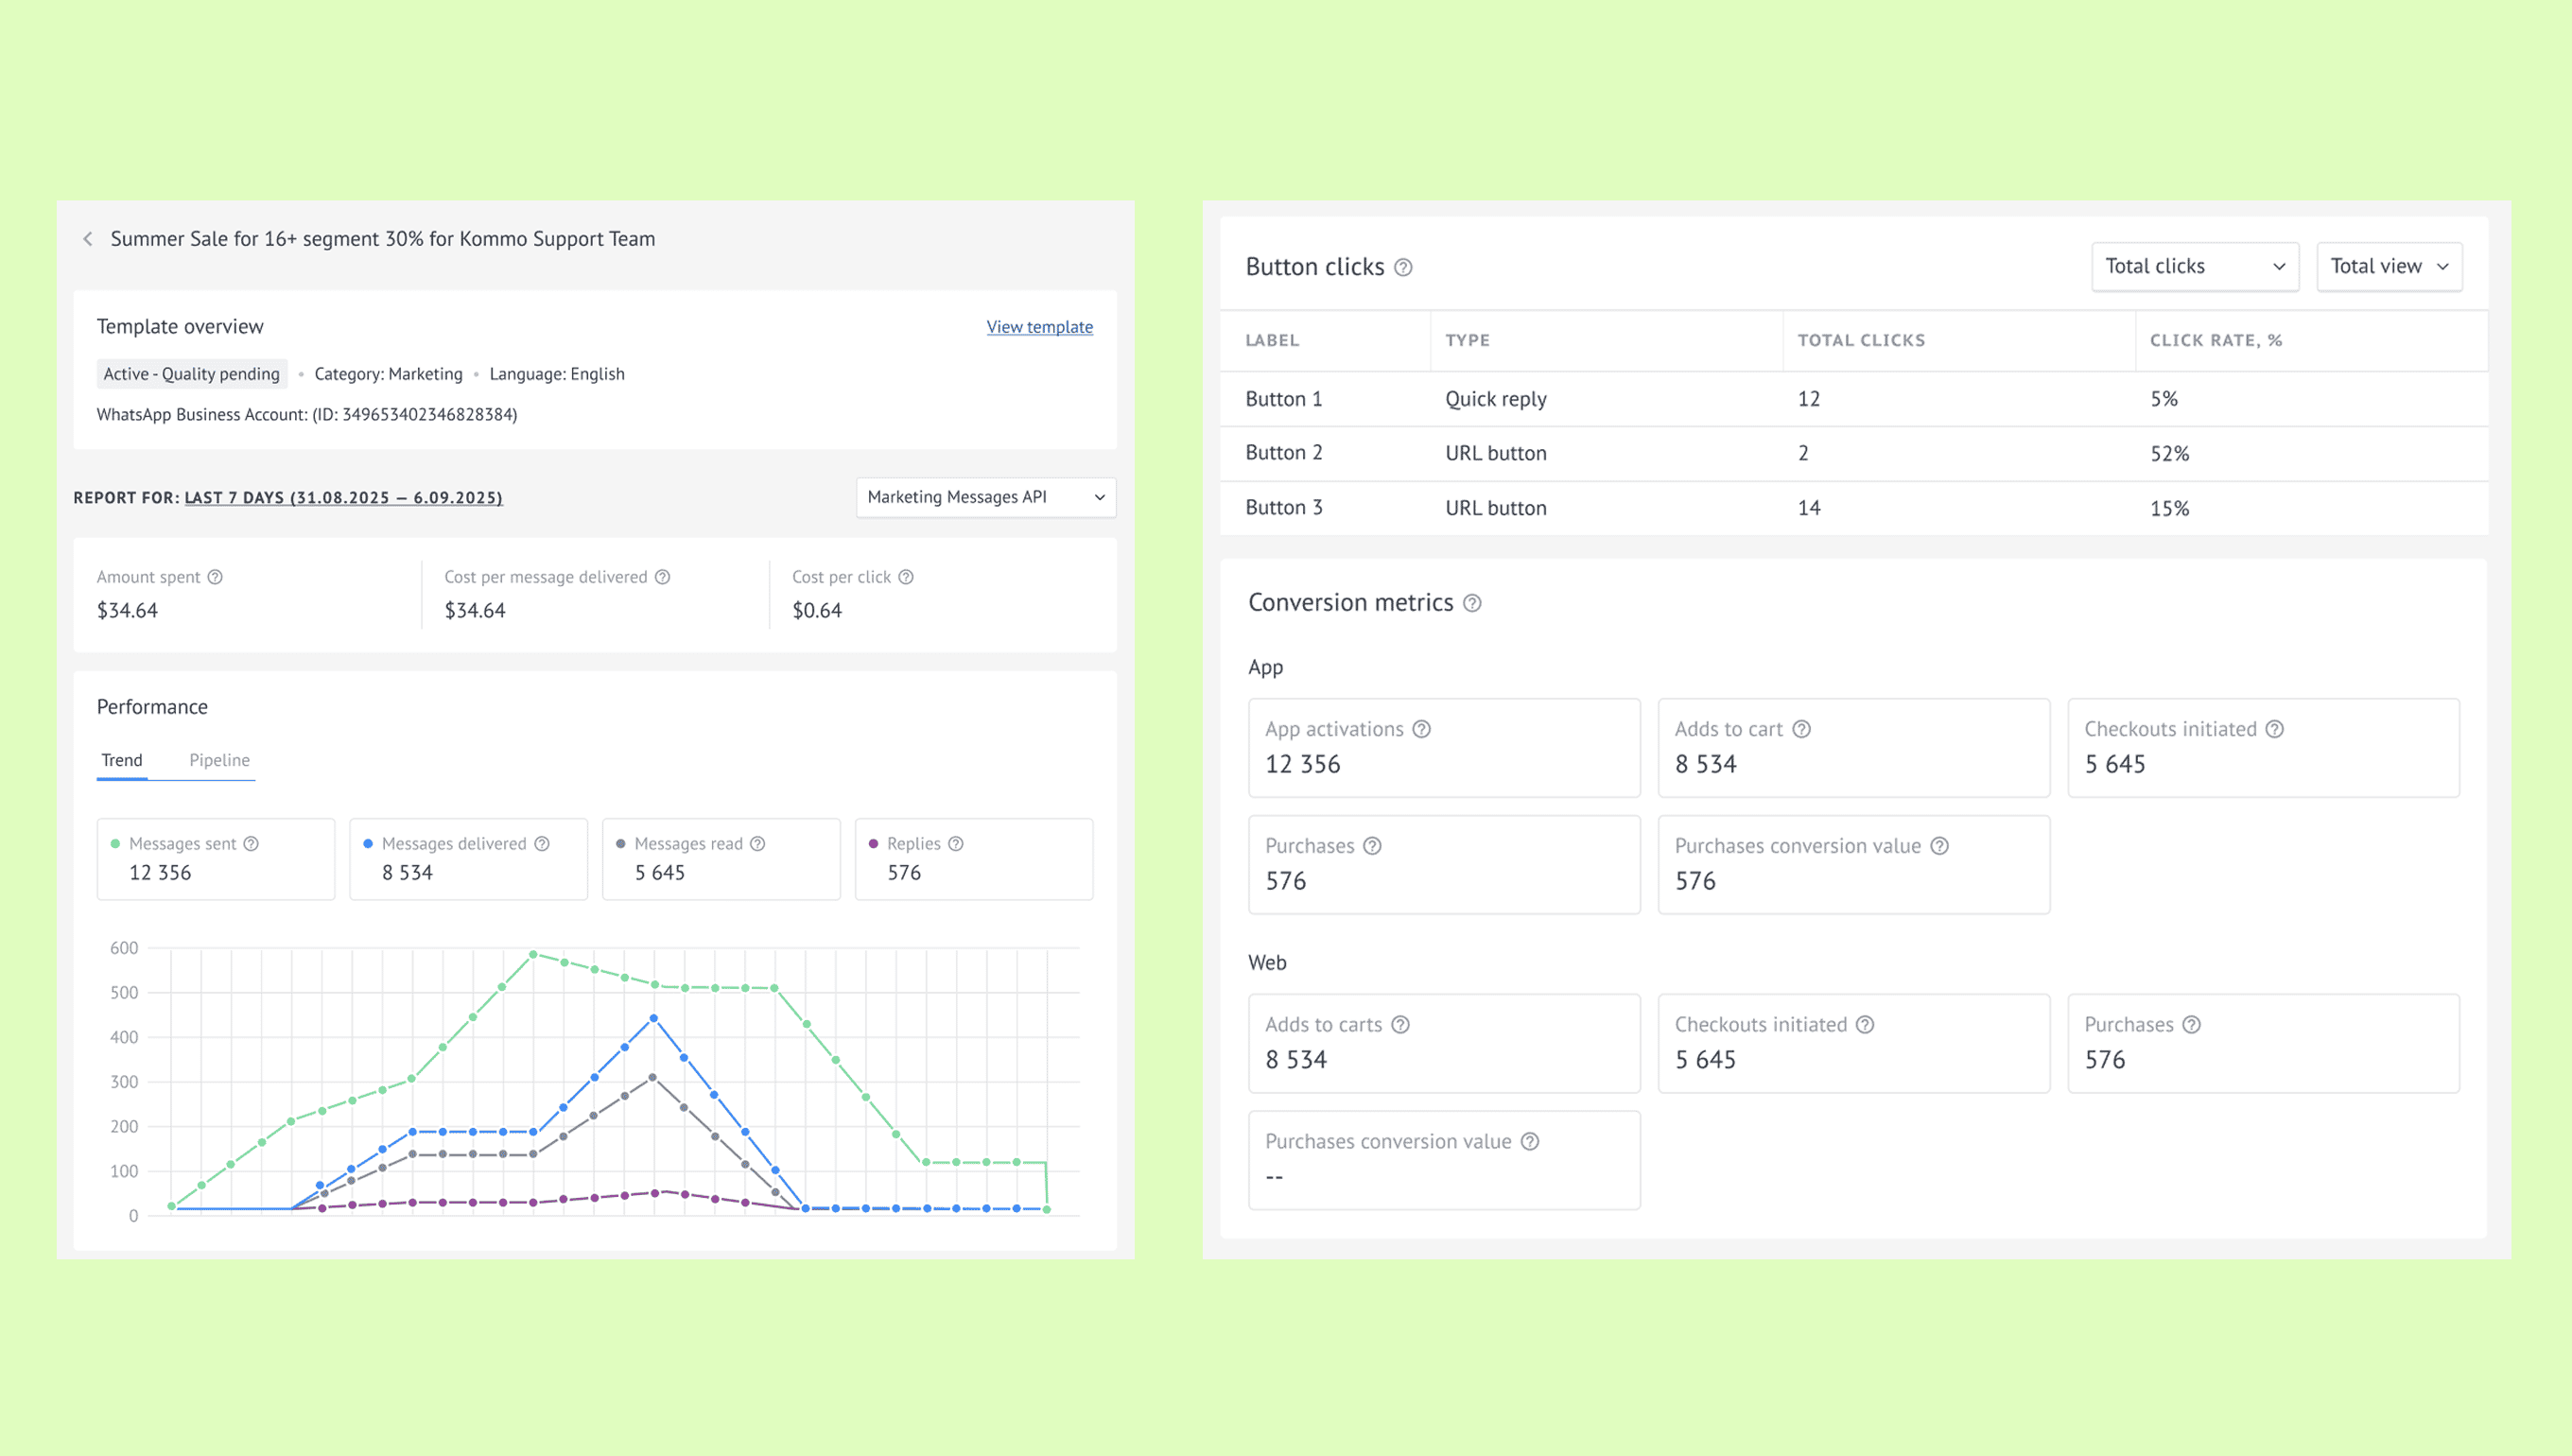Click help icon next to Messages delivered

pos(542,844)
